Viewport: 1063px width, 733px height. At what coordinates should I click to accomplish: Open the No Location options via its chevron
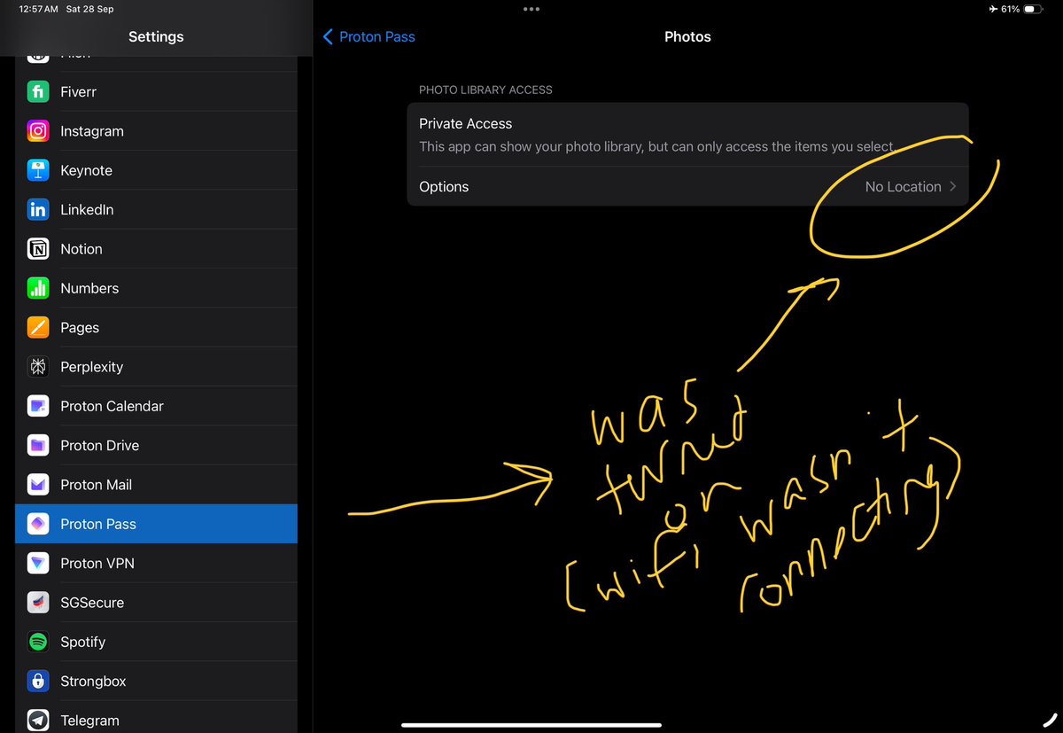pyautogui.click(x=953, y=186)
